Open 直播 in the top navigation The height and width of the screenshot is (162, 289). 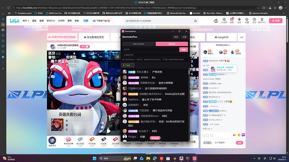coord(41,21)
